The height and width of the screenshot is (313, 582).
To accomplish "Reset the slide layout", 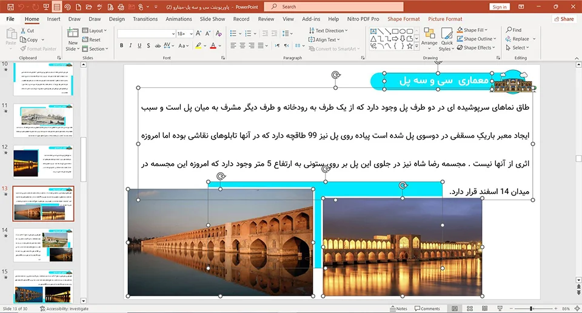I will coord(92,39).
